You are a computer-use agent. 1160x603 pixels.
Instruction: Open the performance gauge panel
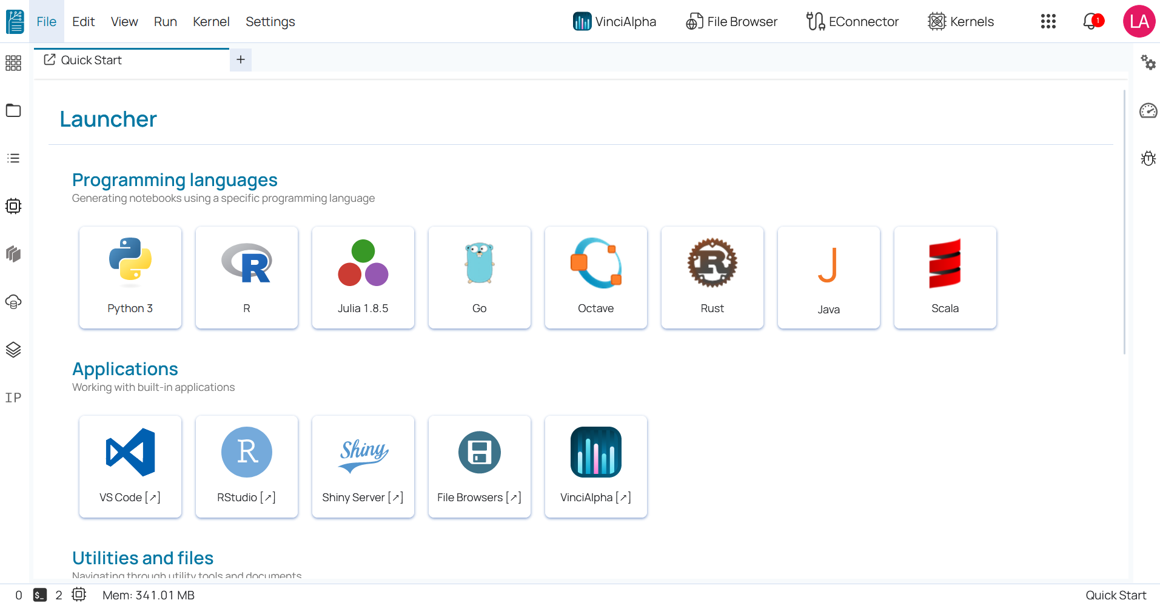(1148, 110)
